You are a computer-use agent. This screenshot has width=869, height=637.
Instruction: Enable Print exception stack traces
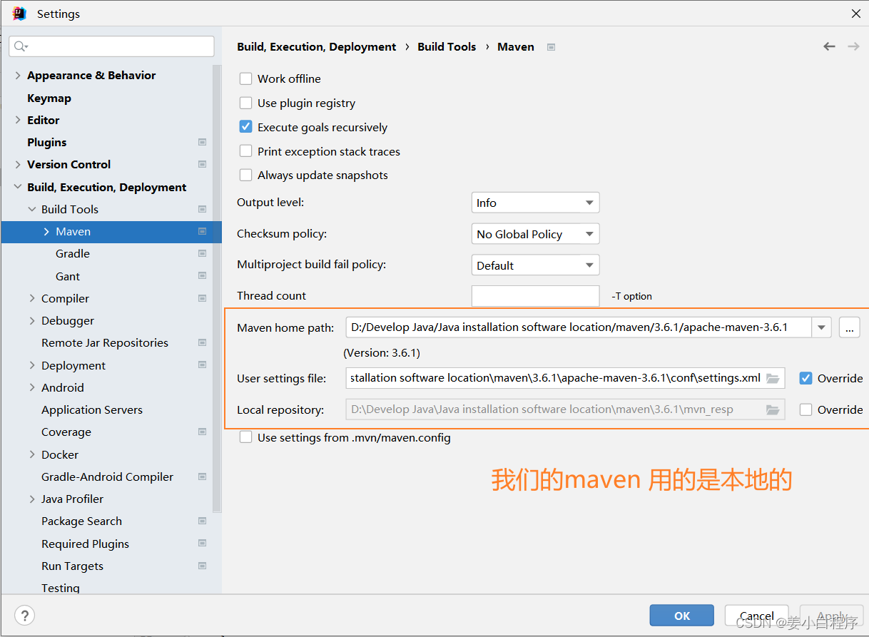tap(245, 151)
